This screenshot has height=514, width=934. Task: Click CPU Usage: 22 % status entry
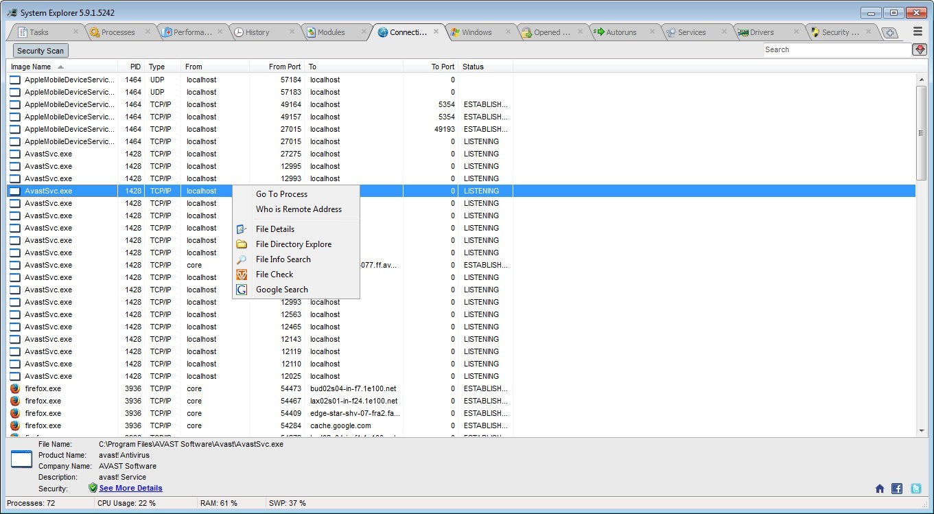point(126,503)
